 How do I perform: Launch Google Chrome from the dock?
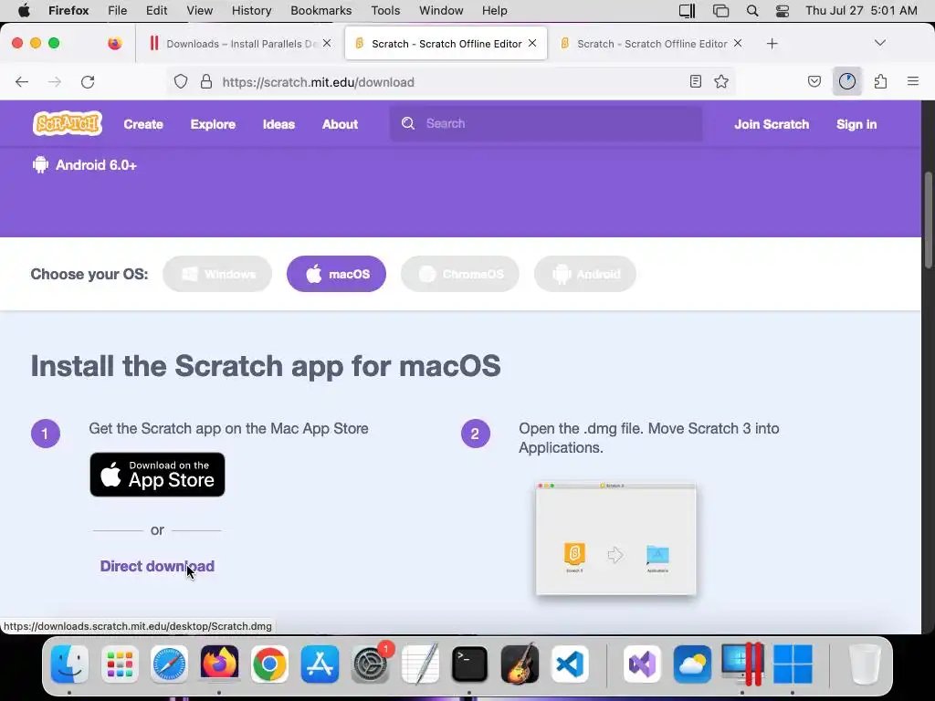point(269,664)
